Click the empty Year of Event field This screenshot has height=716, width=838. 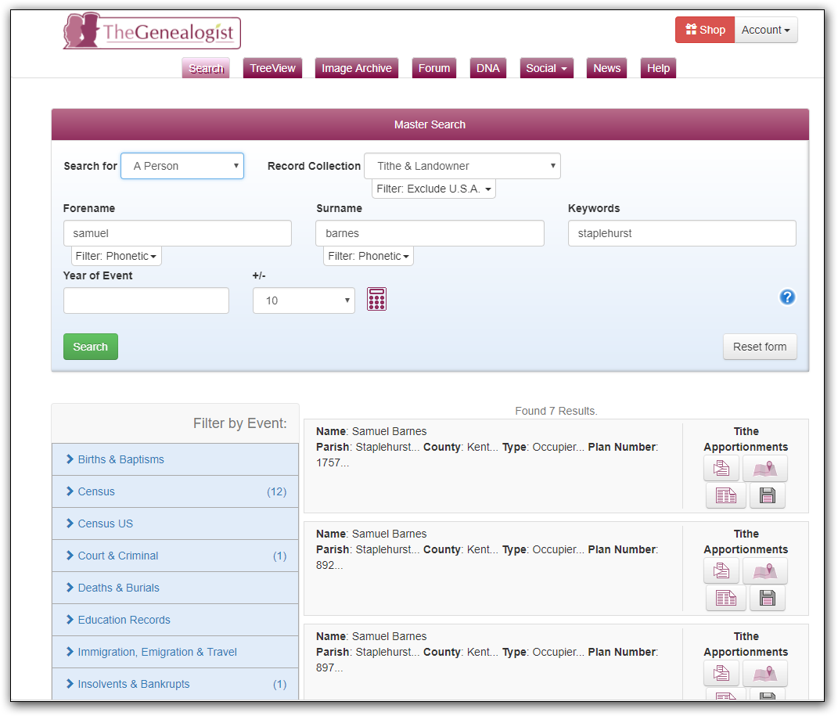(x=146, y=300)
